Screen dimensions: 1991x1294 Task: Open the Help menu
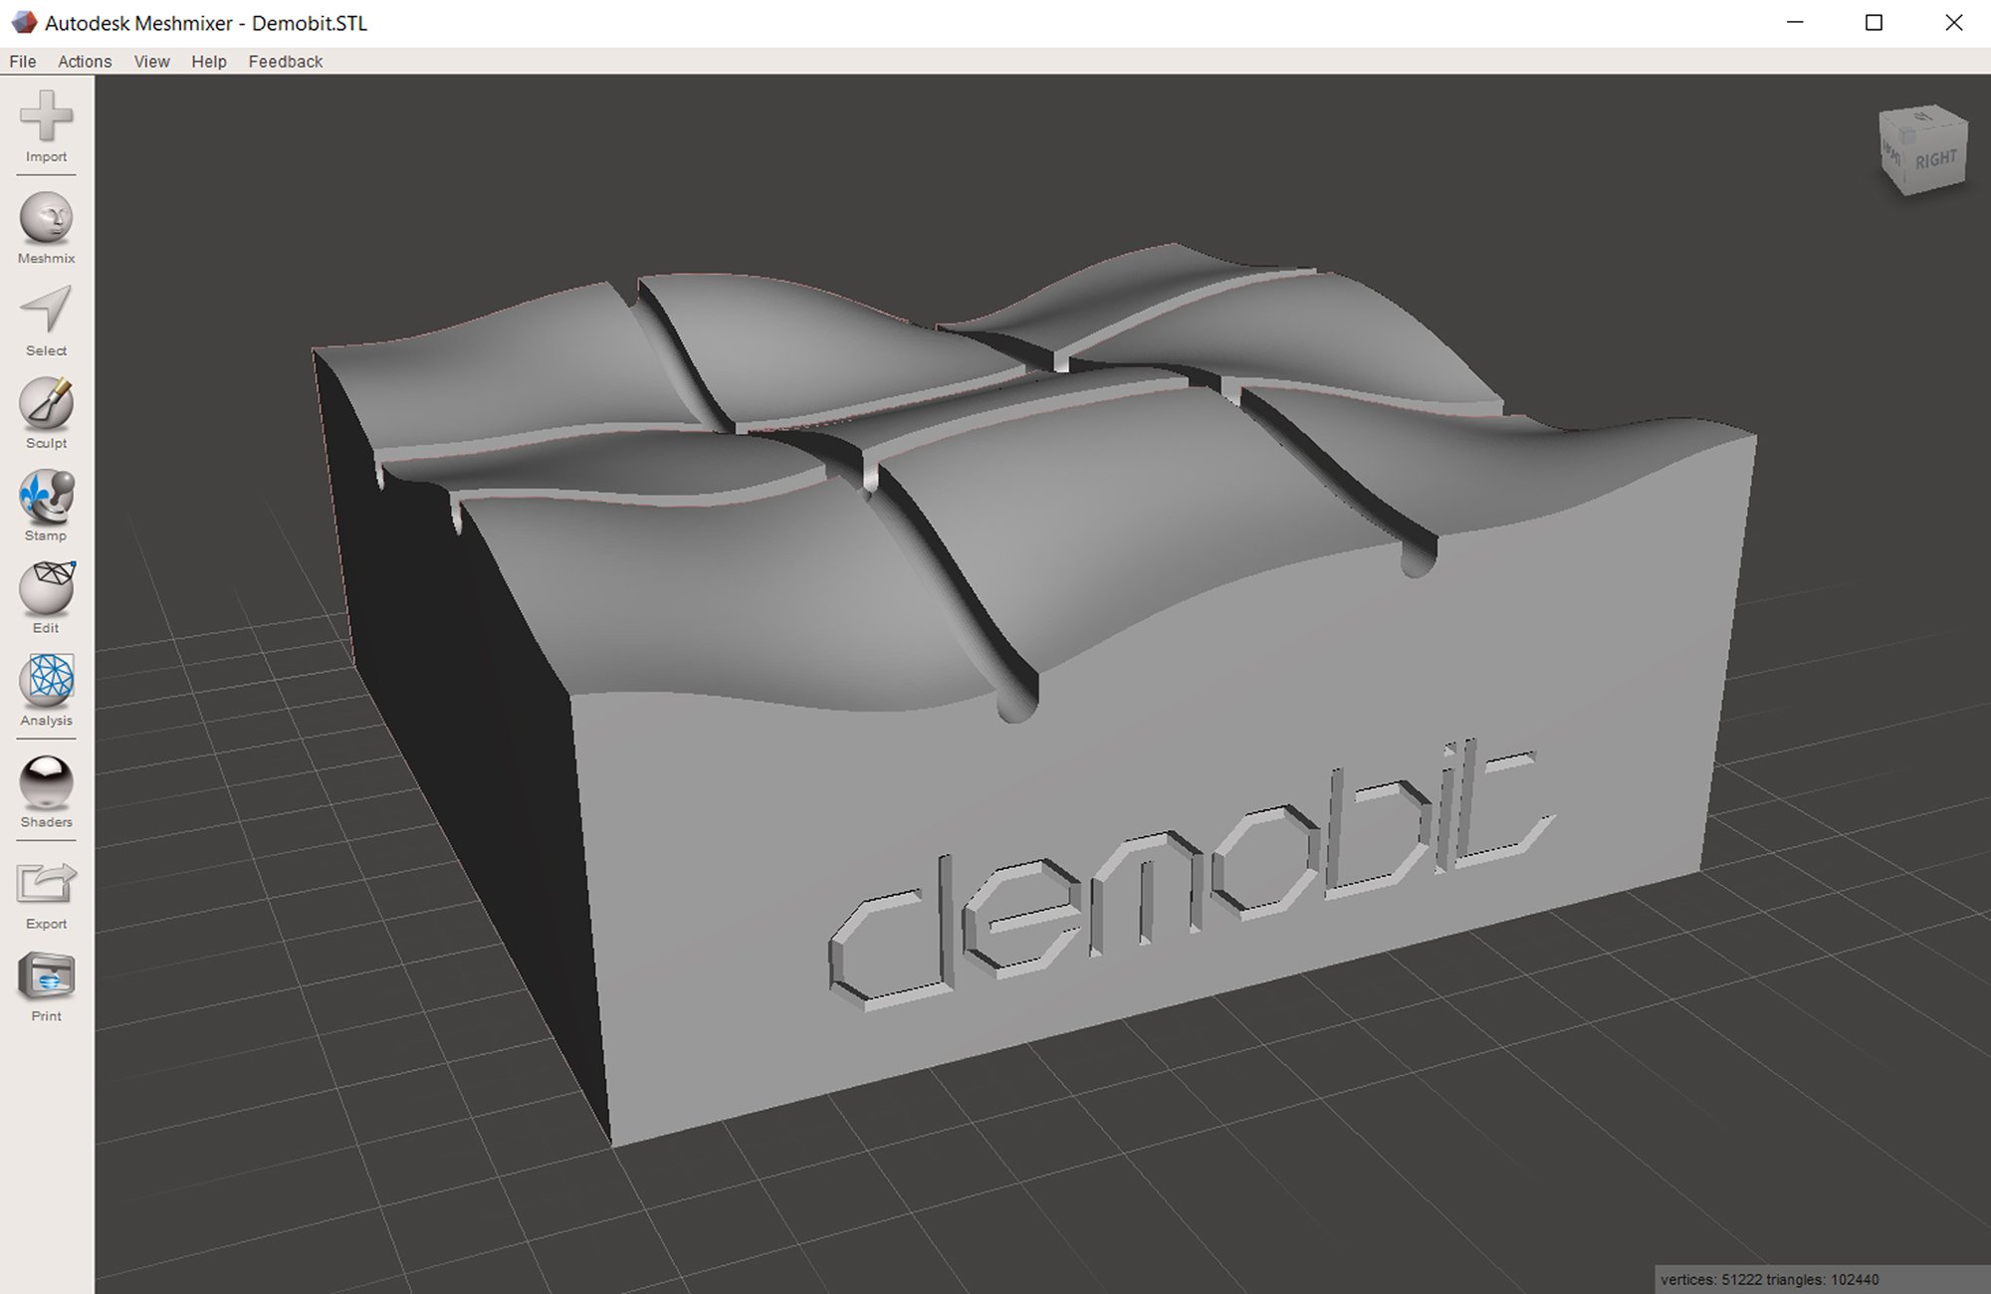[209, 62]
